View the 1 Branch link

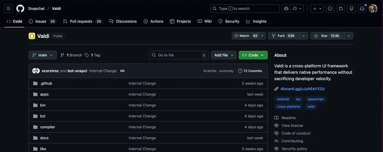point(71,55)
